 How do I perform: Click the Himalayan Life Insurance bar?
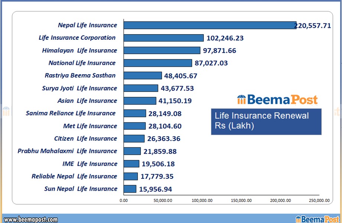[x=162, y=50]
